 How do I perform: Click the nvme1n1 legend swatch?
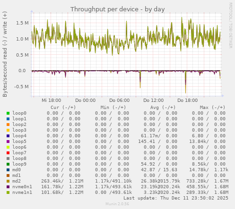click(8, 192)
